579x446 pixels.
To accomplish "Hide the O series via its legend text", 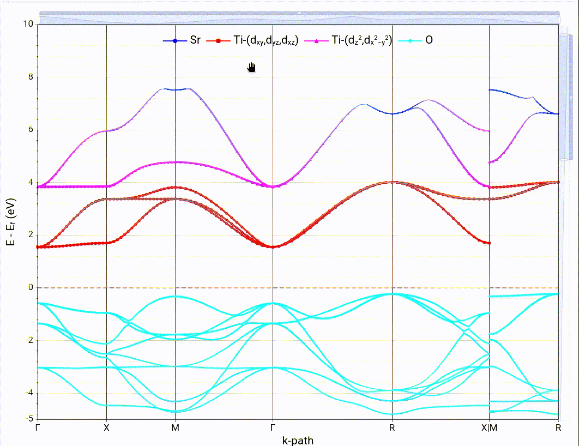I will click(x=429, y=41).
